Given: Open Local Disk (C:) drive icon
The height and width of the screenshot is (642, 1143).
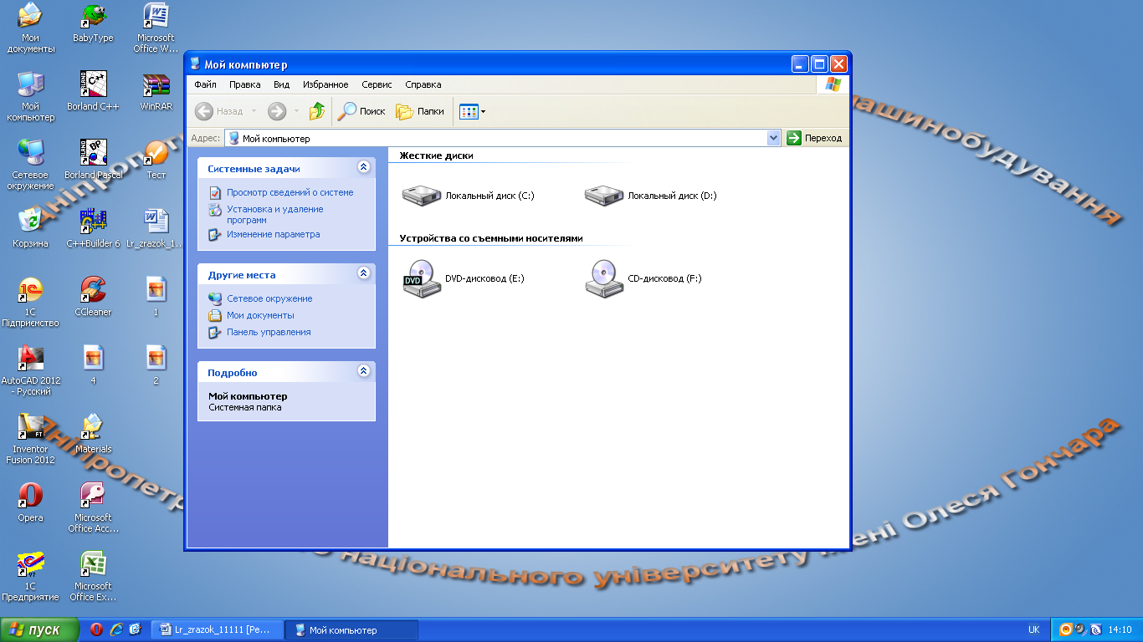Looking at the screenshot, I should coord(421,196).
